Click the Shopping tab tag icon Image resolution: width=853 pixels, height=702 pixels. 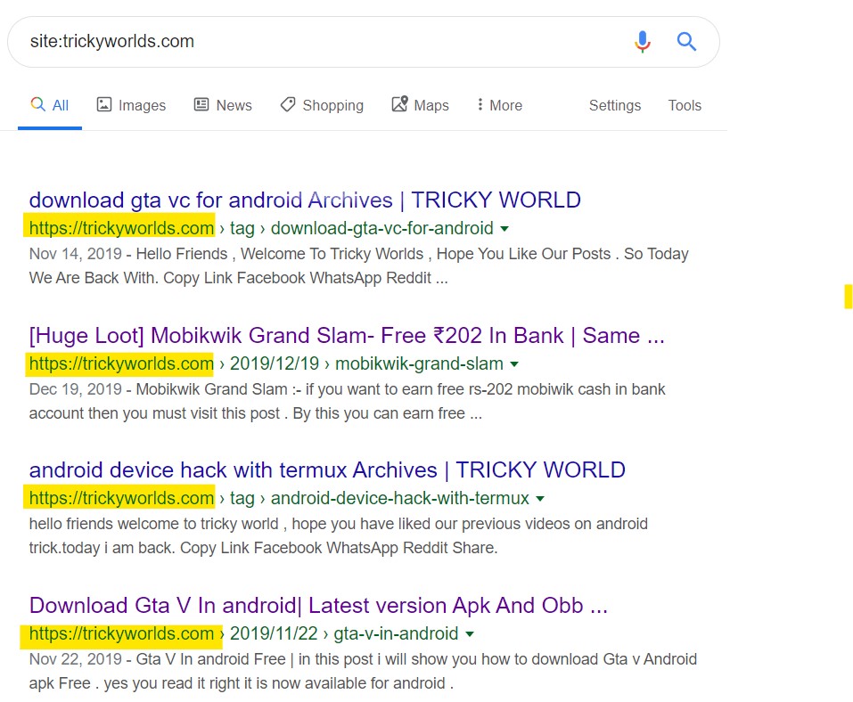(x=288, y=104)
